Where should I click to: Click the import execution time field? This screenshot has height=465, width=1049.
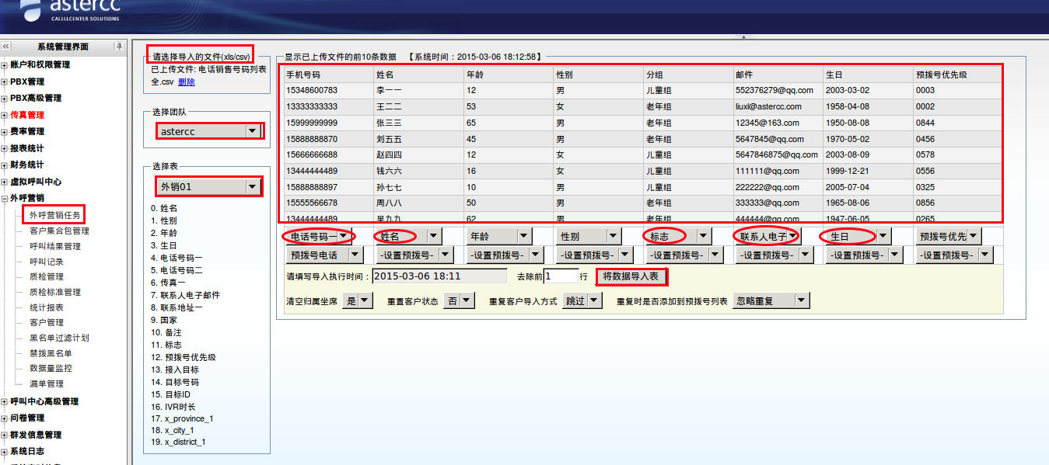439,276
